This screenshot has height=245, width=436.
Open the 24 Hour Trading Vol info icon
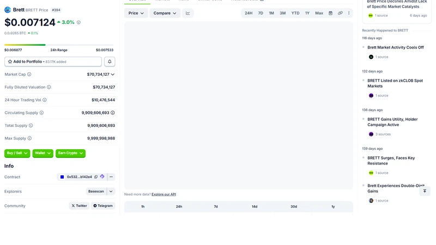45,100
